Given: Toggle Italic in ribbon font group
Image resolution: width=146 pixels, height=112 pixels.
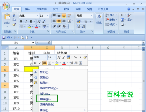Looking at the screenshot, I should [x=26, y=22].
